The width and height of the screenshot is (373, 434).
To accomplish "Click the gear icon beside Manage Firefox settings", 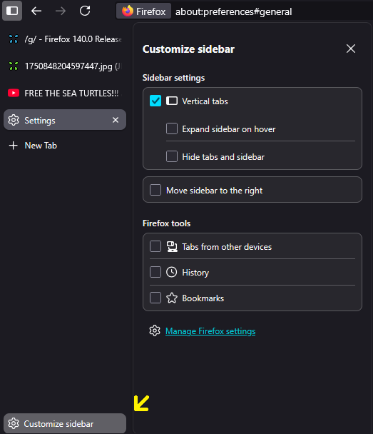I will pyautogui.click(x=155, y=330).
